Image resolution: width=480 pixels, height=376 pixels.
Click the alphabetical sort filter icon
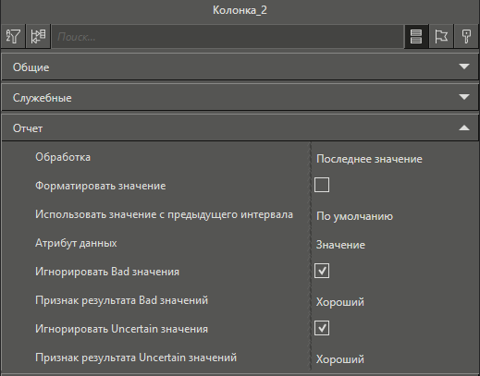(13, 37)
